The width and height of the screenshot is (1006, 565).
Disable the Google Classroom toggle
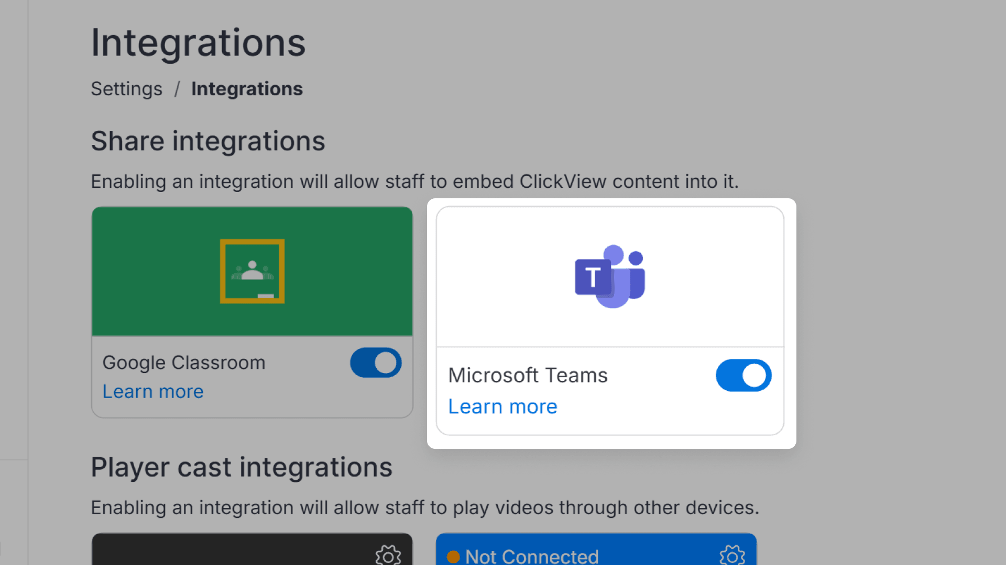(376, 363)
